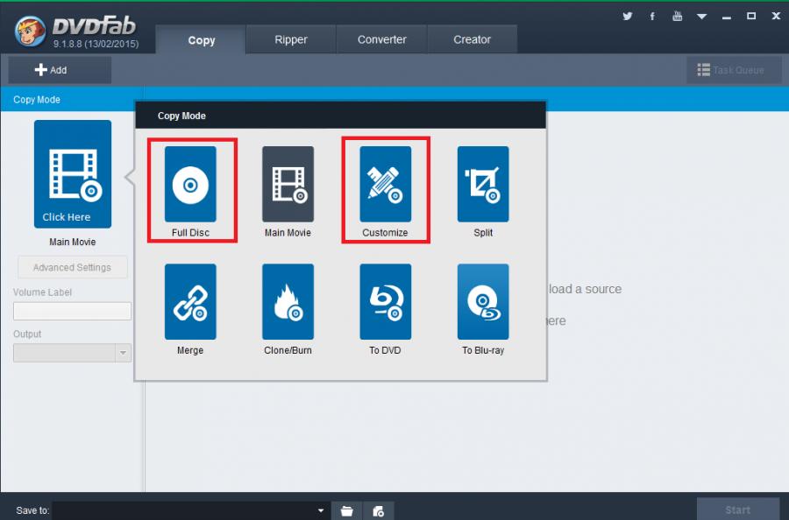Pick the Split copy mode
The image size is (789, 520).
483,185
